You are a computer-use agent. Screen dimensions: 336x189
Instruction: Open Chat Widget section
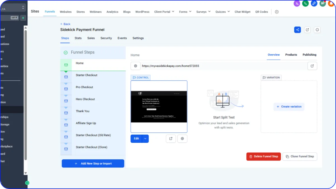pyautogui.click(x=242, y=12)
